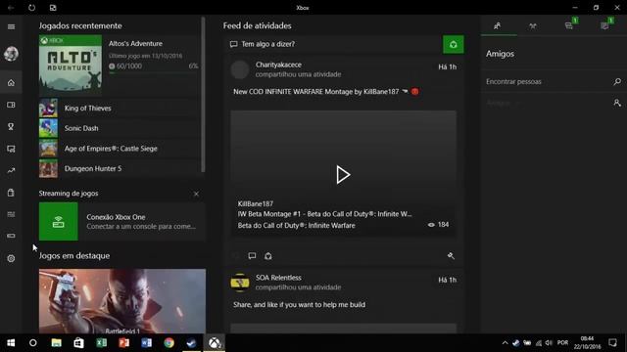Click the Alto's Adventure cover thumbnail
Viewport: 627px width, 352px height.
coord(71,66)
